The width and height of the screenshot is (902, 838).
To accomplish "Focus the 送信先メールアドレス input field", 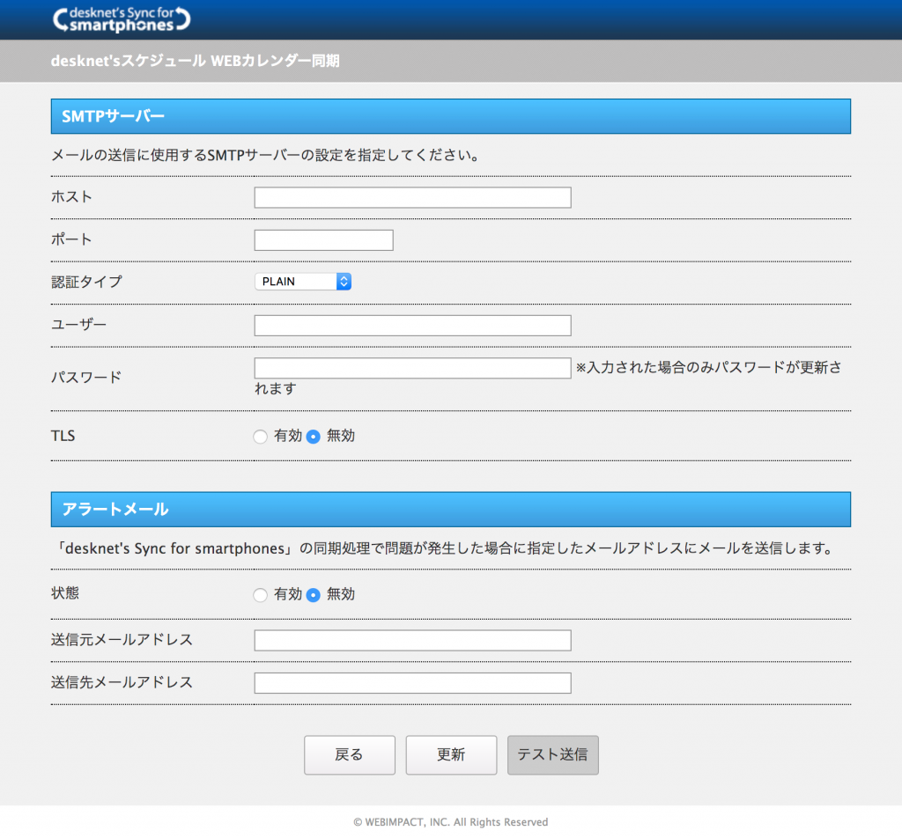I will click(x=412, y=683).
